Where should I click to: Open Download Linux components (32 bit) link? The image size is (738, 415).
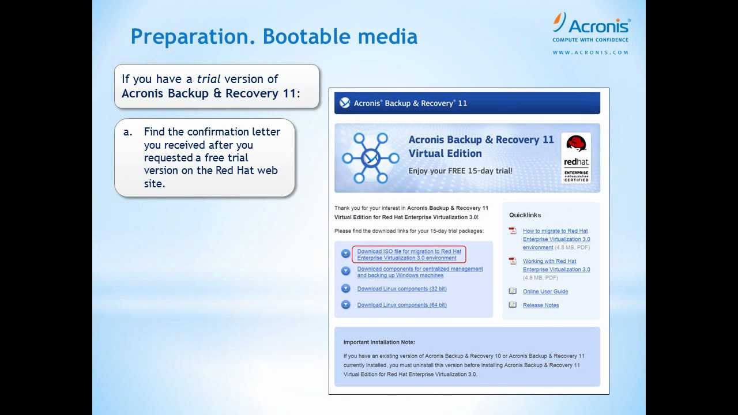pos(402,289)
